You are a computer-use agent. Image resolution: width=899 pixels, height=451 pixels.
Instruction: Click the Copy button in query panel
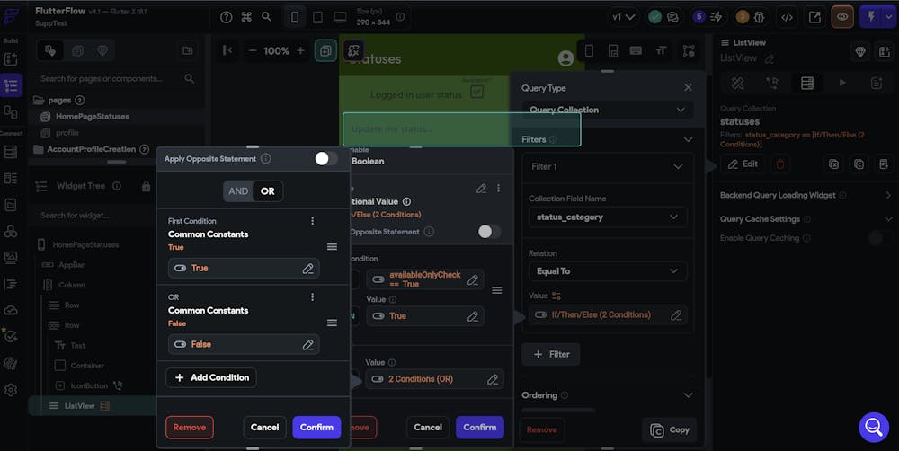tap(670, 429)
